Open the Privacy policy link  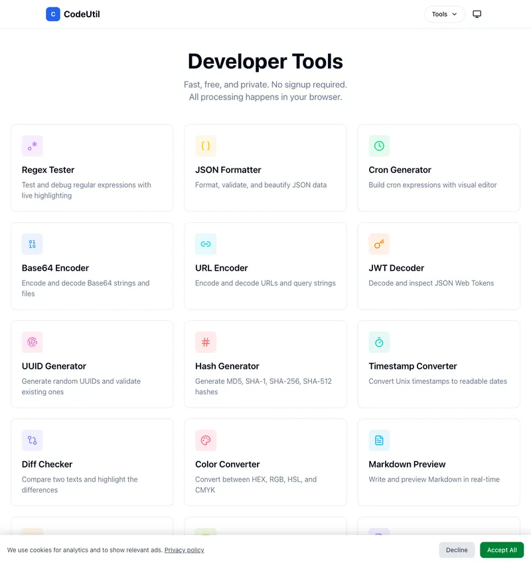pyautogui.click(x=184, y=550)
